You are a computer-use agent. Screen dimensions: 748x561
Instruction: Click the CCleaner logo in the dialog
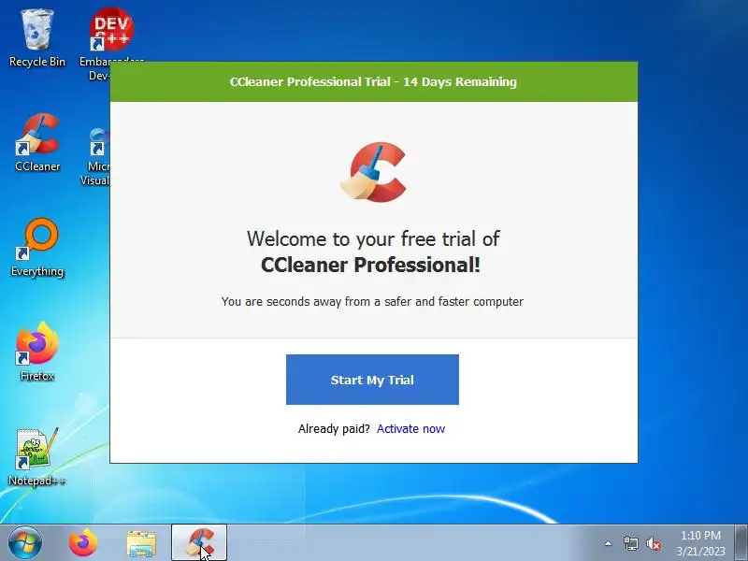point(373,172)
